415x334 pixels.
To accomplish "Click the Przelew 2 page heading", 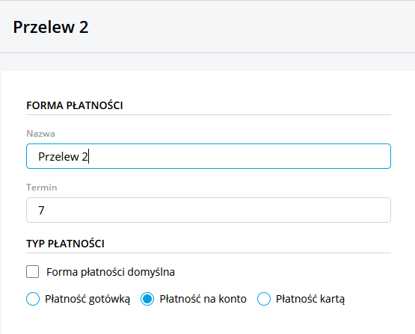I will tap(51, 27).
